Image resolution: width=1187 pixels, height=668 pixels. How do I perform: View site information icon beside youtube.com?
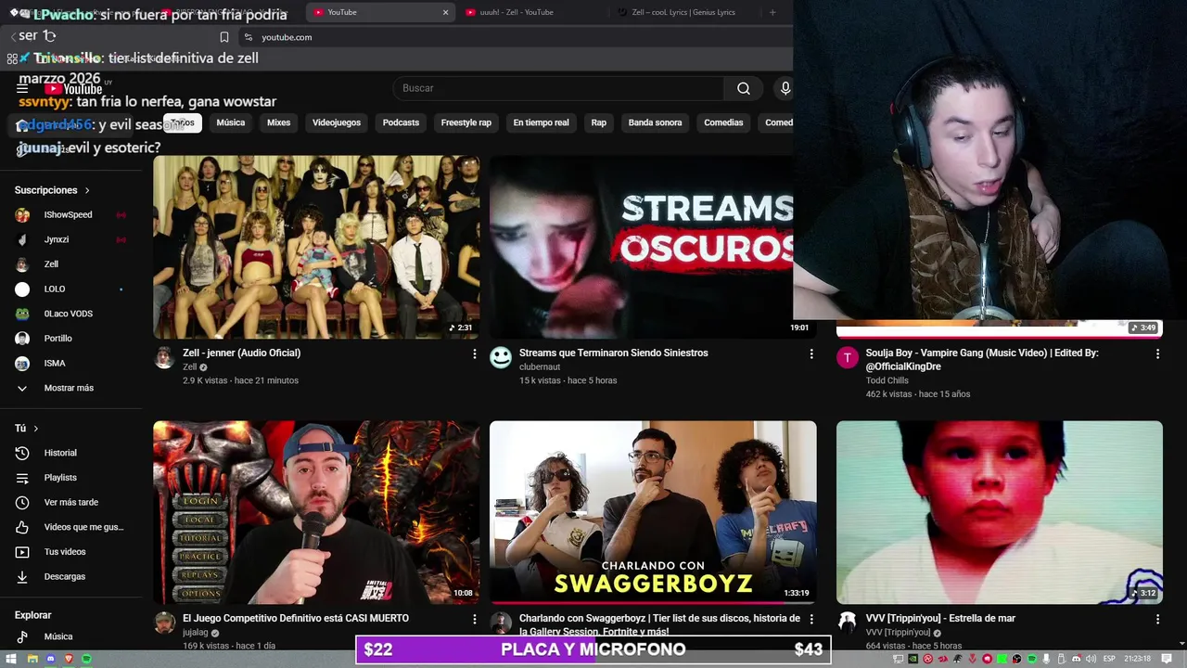pyautogui.click(x=248, y=37)
